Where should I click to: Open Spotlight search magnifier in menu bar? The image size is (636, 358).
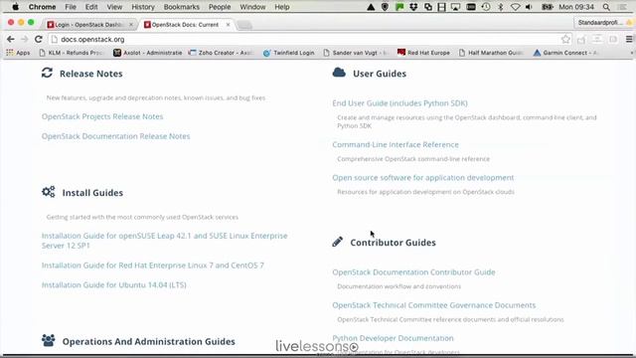(x=606, y=7)
